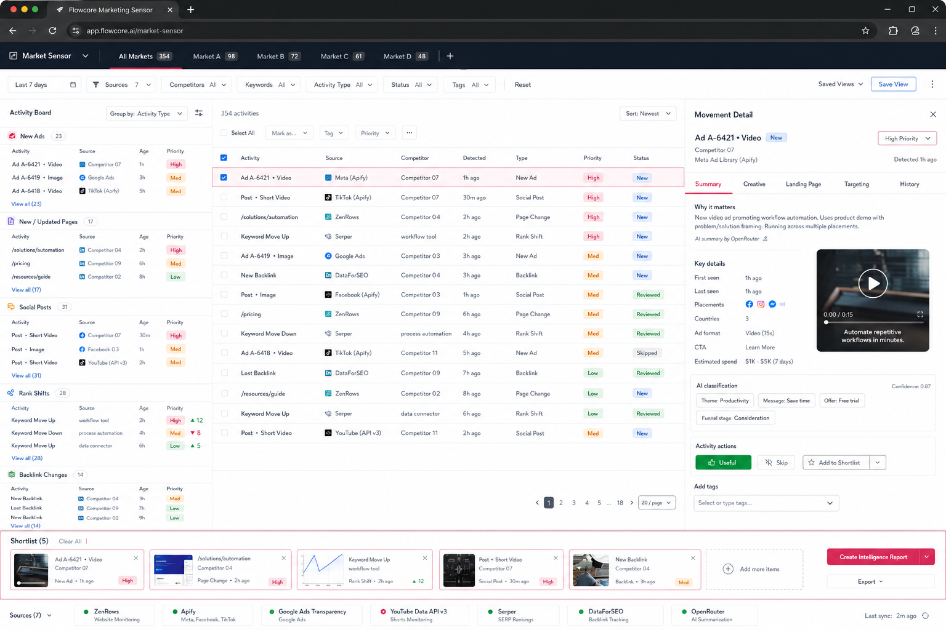946x630 pixels.
Task: Click the calendar icon in date filter
Action: 73,85
